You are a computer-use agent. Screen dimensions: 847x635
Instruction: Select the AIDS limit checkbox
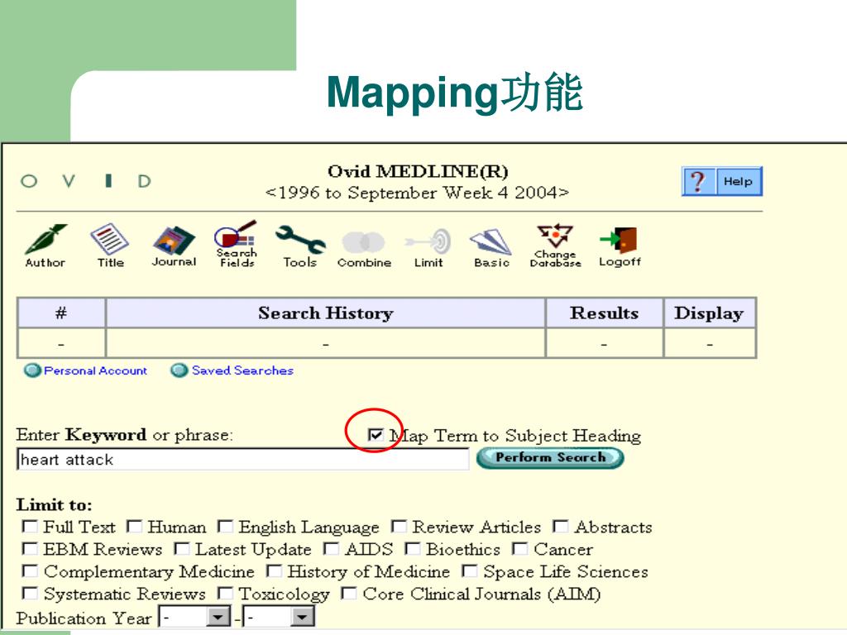pos(331,549)
